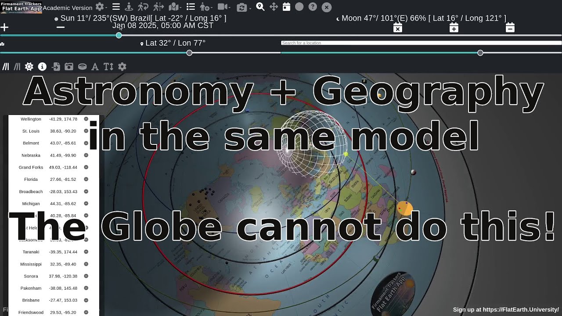Click the text height T-arrow icon
562x316 pixels.
pos(108,67)
